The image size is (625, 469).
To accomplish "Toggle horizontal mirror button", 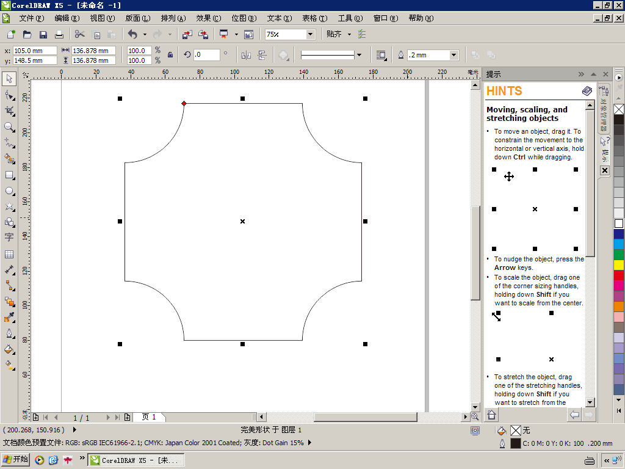I will tap(246, 55).
